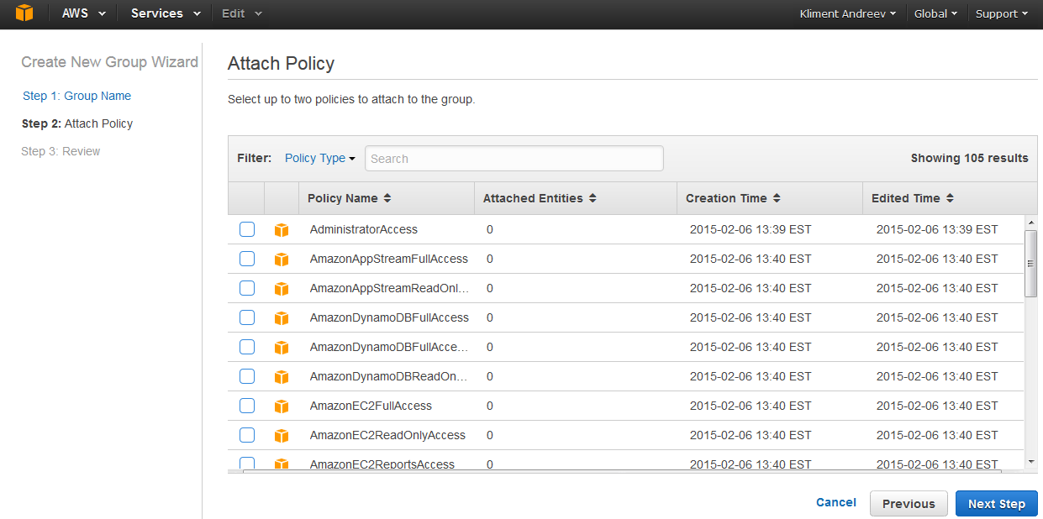Click the AmazonEC2ReportsAccess policy name
The image size is (1043, 519).
tap(382, 464)
